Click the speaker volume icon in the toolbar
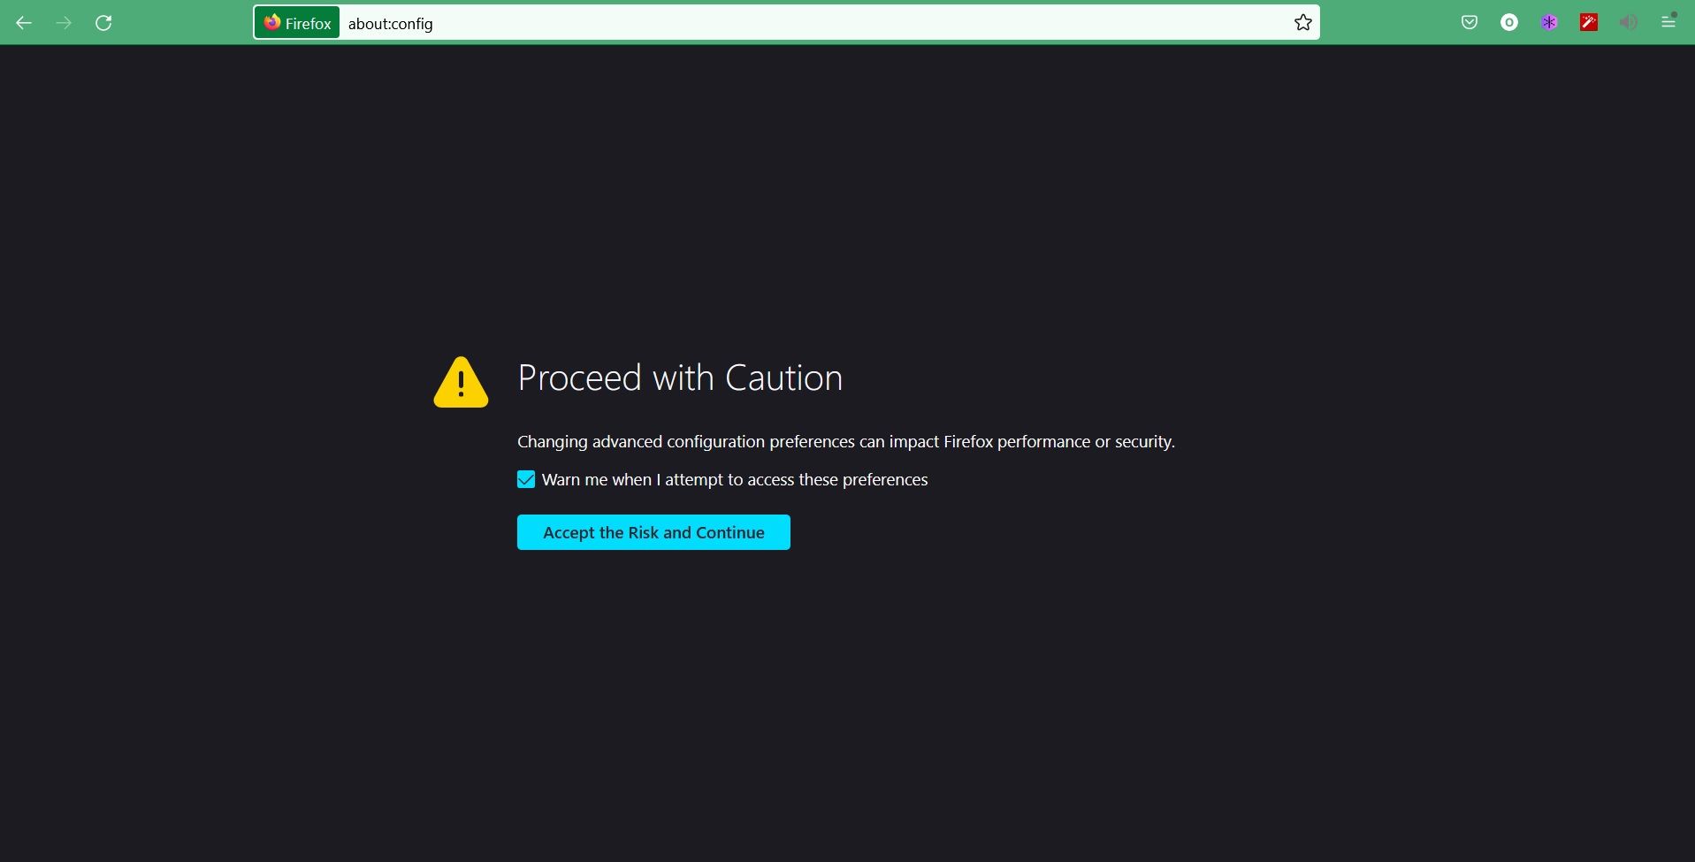This screenshot has height=862, width=1695. click(x=1629, y=22)
